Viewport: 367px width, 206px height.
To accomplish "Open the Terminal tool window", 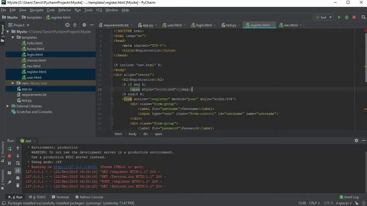I will 60,197.
